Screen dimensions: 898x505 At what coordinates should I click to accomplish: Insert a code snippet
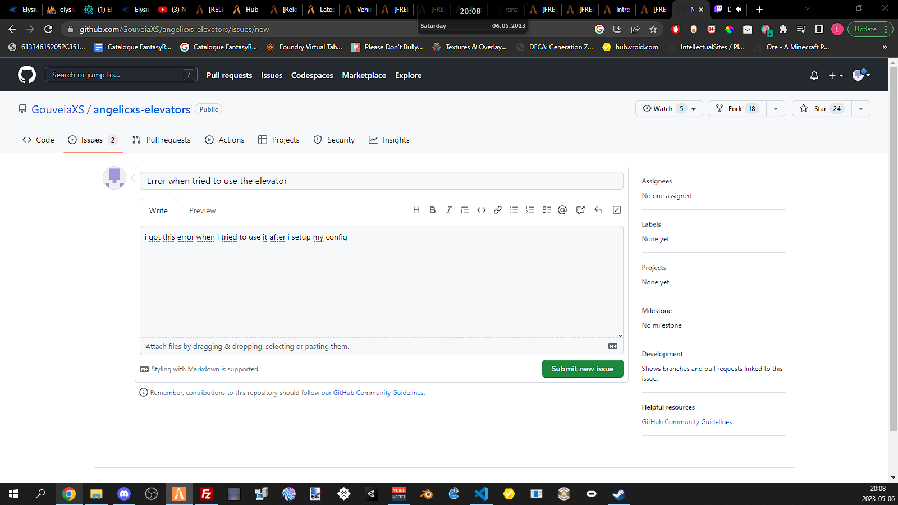(x=481, y=209)
